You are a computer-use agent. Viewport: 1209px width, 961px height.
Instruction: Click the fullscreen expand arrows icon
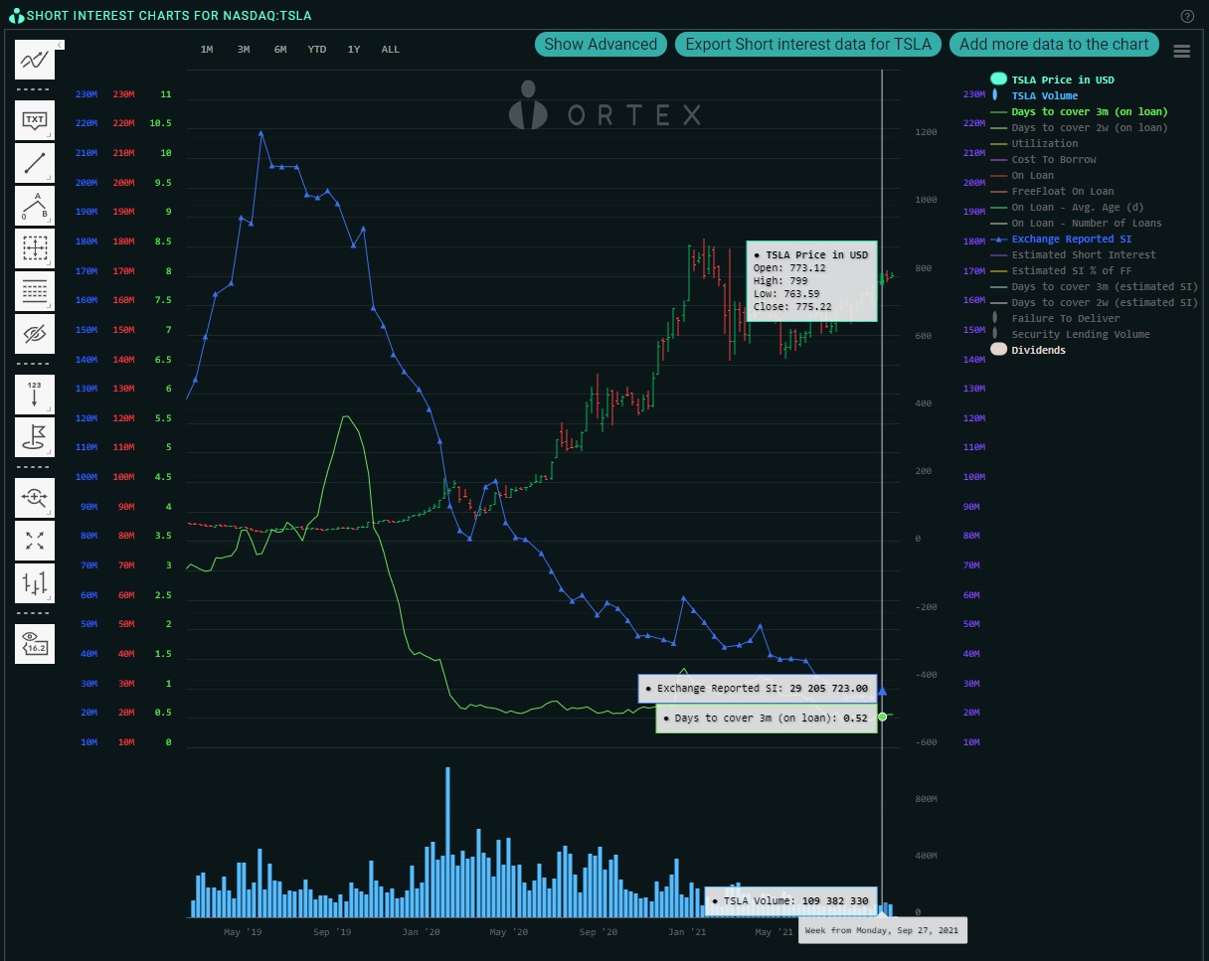pos(35,541)
